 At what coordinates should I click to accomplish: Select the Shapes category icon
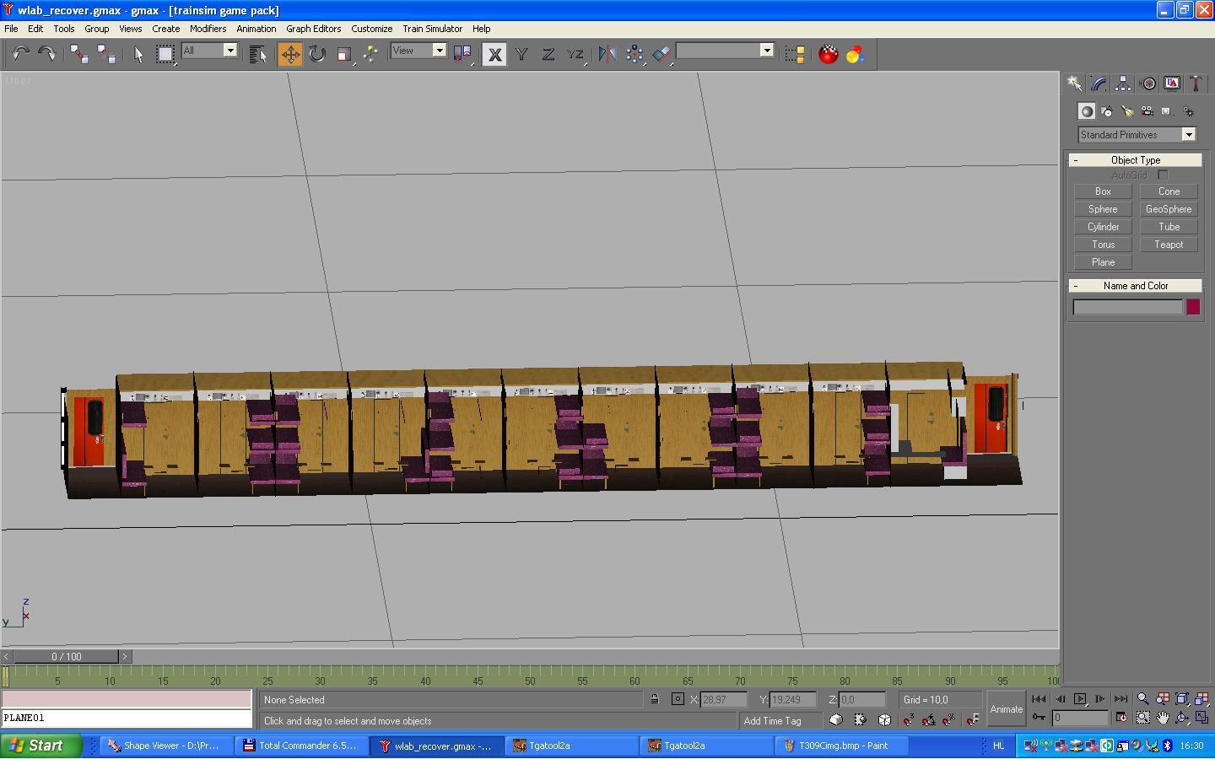[x=1107, y=111]
